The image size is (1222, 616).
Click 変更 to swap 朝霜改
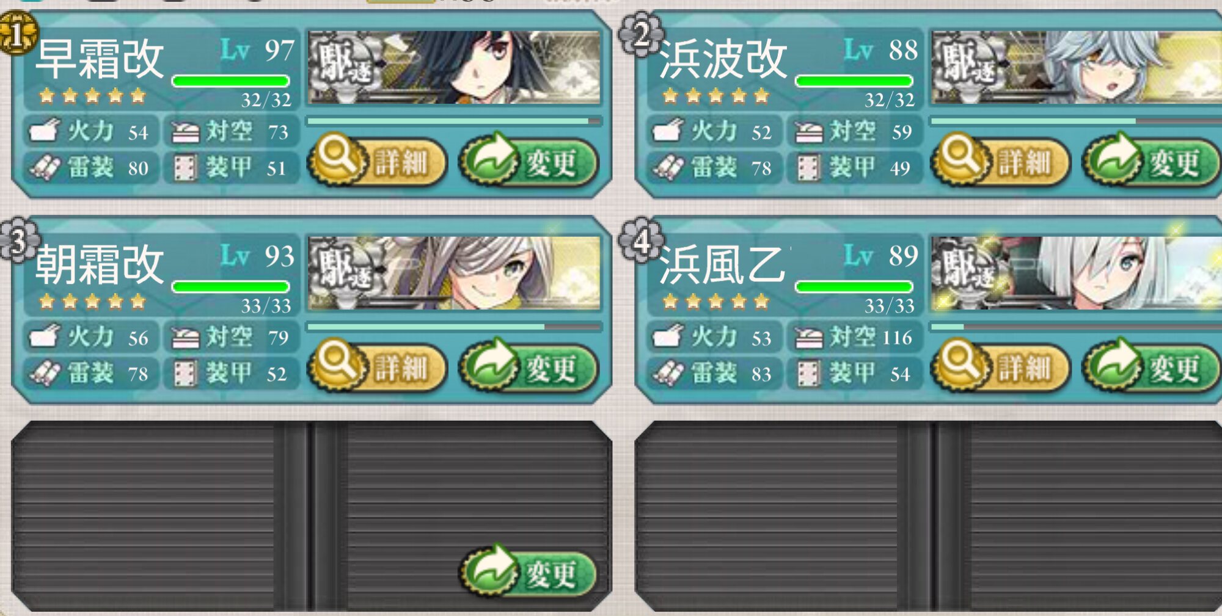529,368
